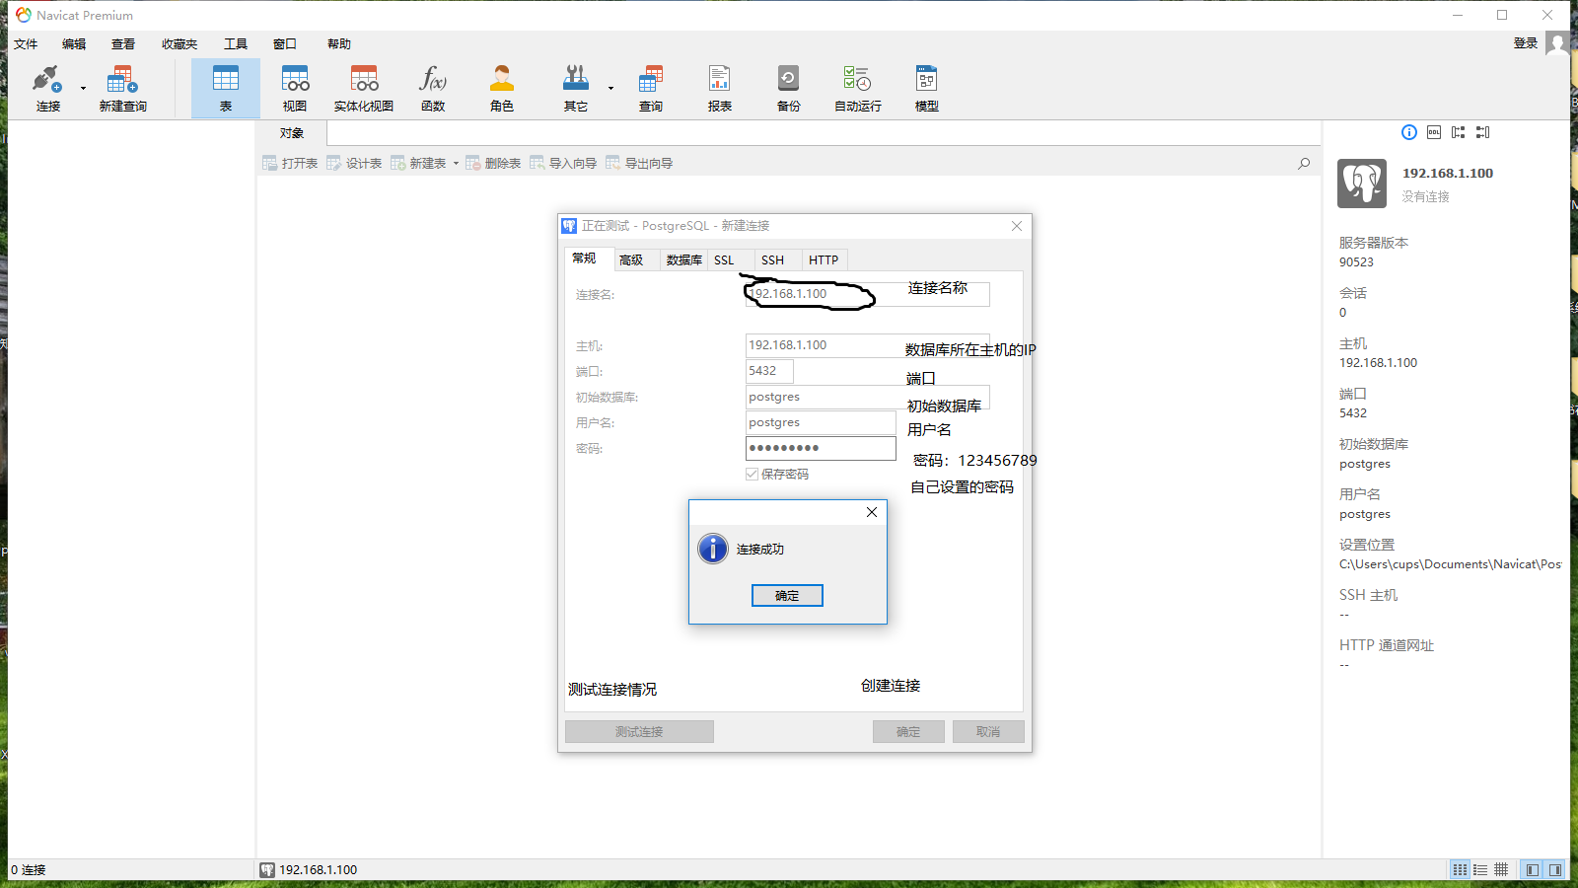Click the 密码 password field

click(x=821, y=448)
